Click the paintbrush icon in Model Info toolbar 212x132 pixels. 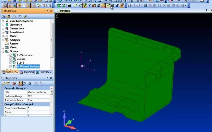[x=25, y=16]
